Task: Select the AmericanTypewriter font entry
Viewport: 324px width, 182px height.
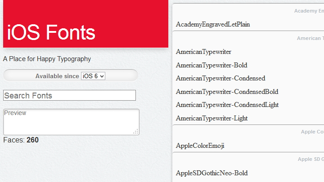Action: coord(203,52)
